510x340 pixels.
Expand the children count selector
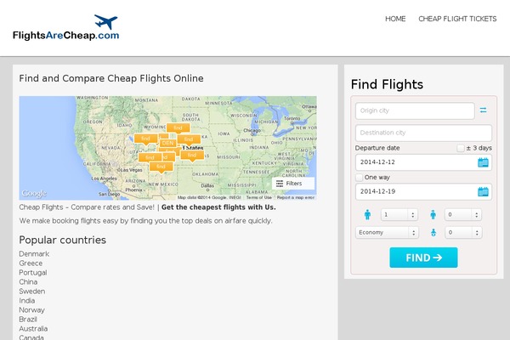pos(463,215)
